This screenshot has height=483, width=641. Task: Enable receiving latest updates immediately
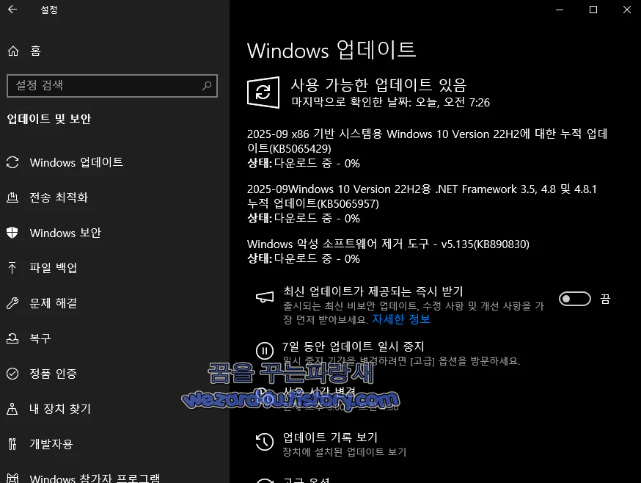point(574,298)
